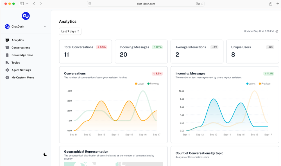281x166 pixels.
Task: Click the chat-dash.com address bar
Action: tap(146, 4)
